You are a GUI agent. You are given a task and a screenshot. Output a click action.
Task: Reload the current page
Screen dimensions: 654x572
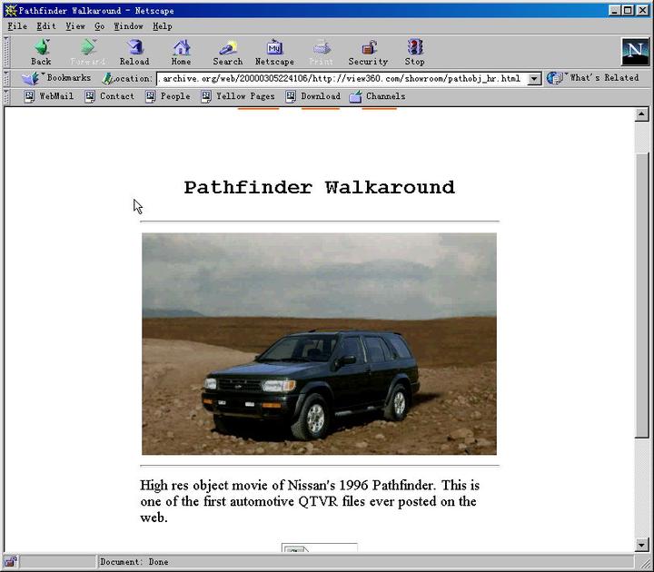pos(134,52)
